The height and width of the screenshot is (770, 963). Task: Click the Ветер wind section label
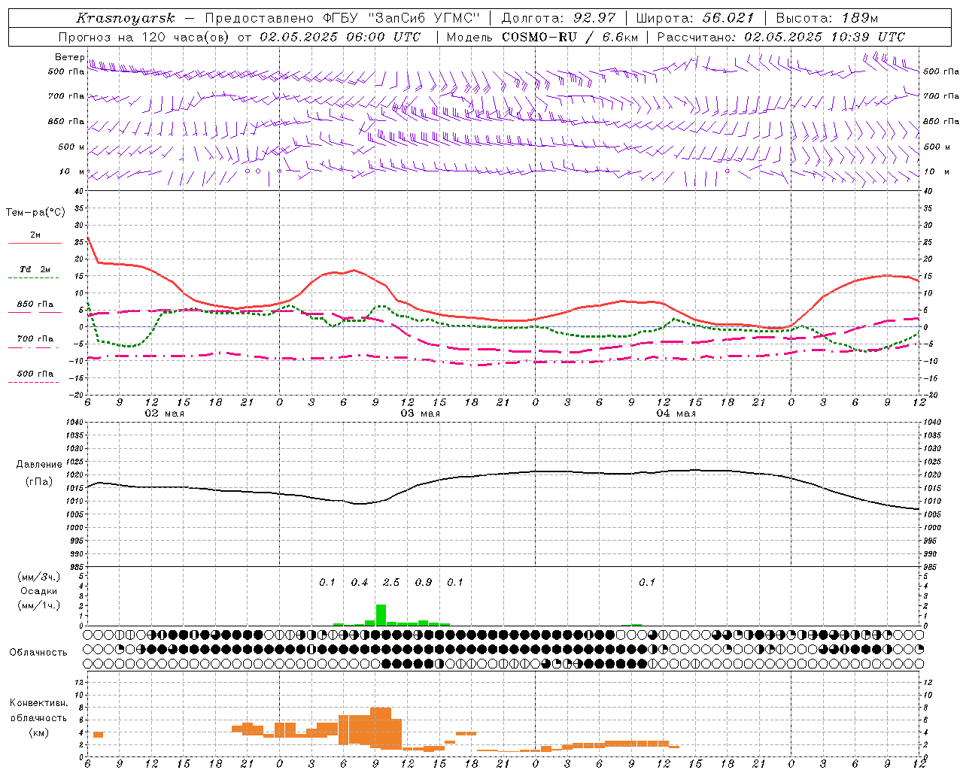tap(69, 57)
